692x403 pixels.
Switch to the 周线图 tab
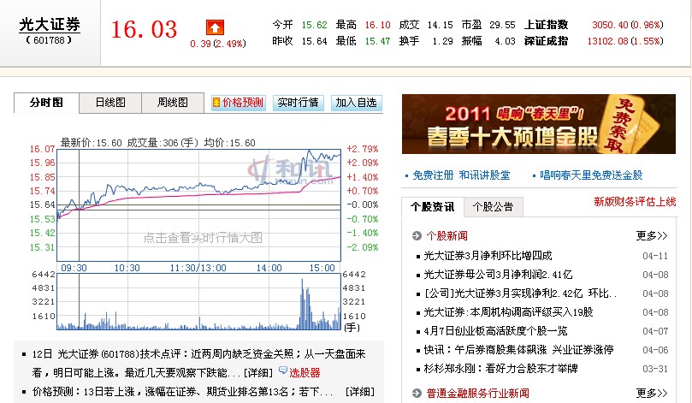pos(173,103)
